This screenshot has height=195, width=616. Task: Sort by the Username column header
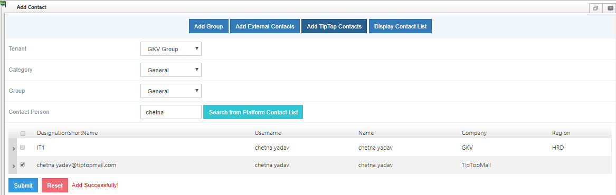pos(268,133)
